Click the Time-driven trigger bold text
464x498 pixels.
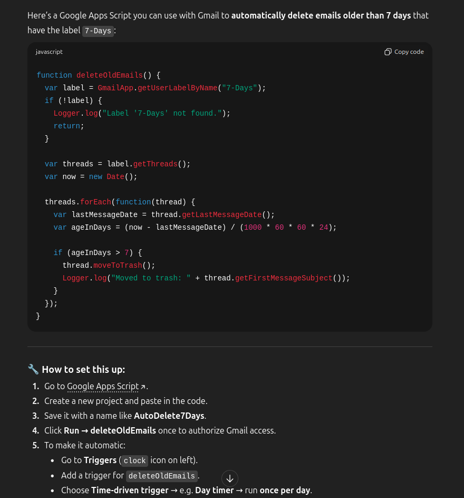coord(130,490)
